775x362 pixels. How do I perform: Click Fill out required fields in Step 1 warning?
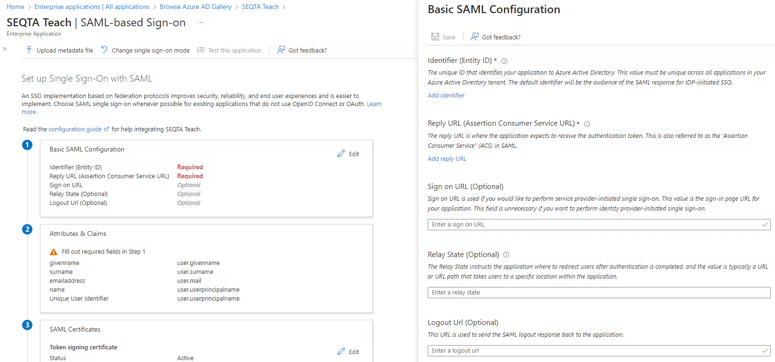click(x=103, y=252)
